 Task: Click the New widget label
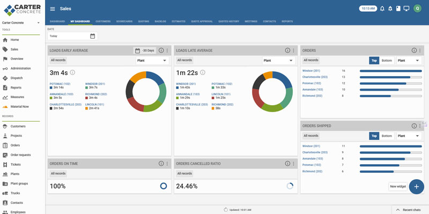tap(398, 187)
